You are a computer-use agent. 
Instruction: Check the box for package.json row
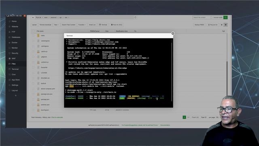(33, 99)
